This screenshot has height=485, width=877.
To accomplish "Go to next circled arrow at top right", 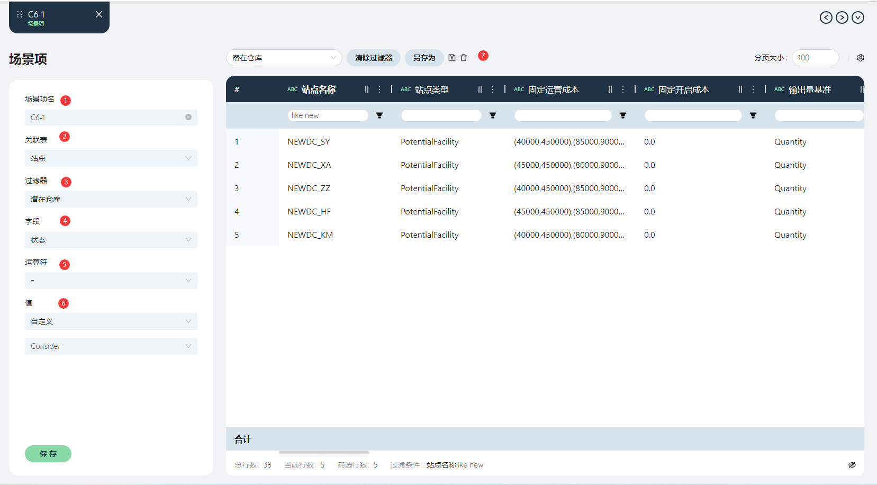I will (842, 17).
